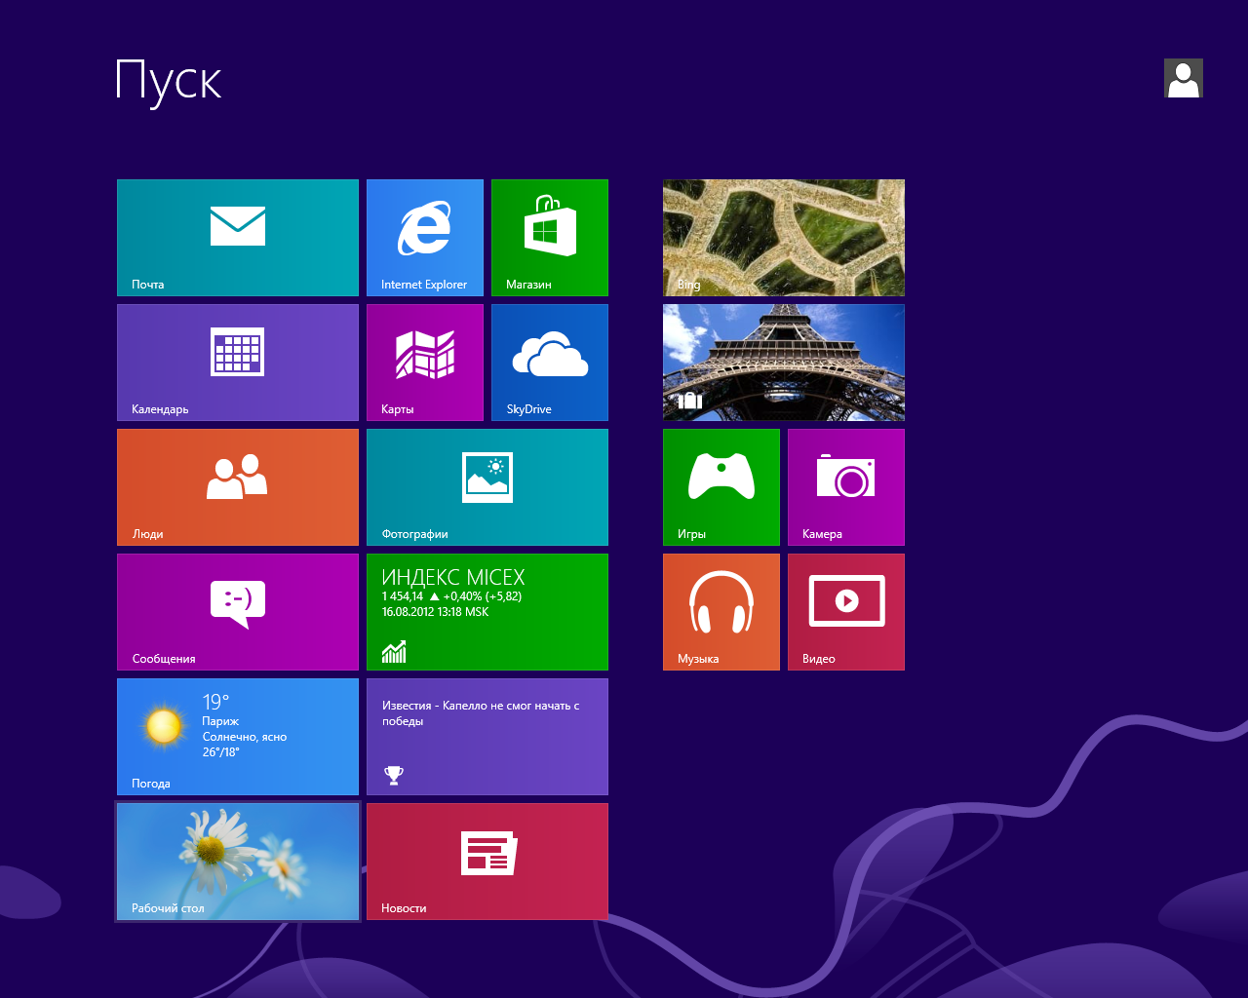Screen dimensions: 1248x998
Task: Open the Камера camera tile
Action: [846, 487]
